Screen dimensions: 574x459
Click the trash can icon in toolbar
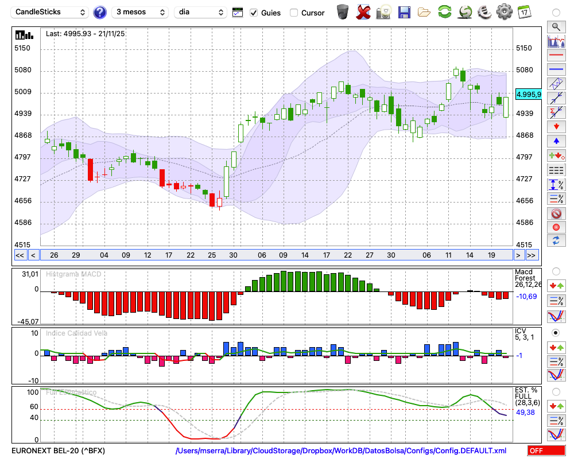(x=343, y=12)
